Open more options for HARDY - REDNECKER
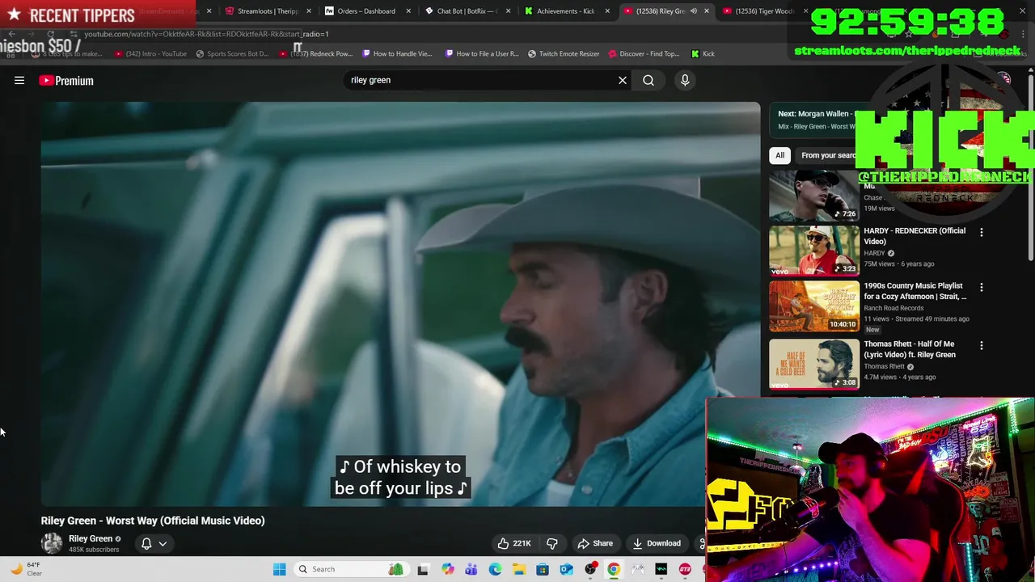 [x=982, y=233]
